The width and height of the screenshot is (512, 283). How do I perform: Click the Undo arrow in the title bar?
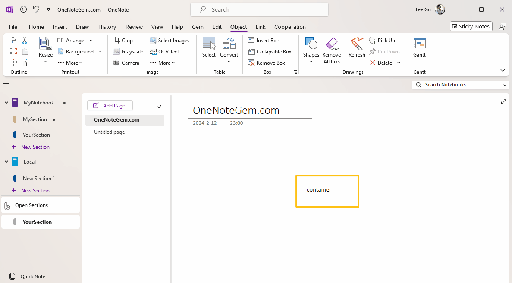(36, 9)
